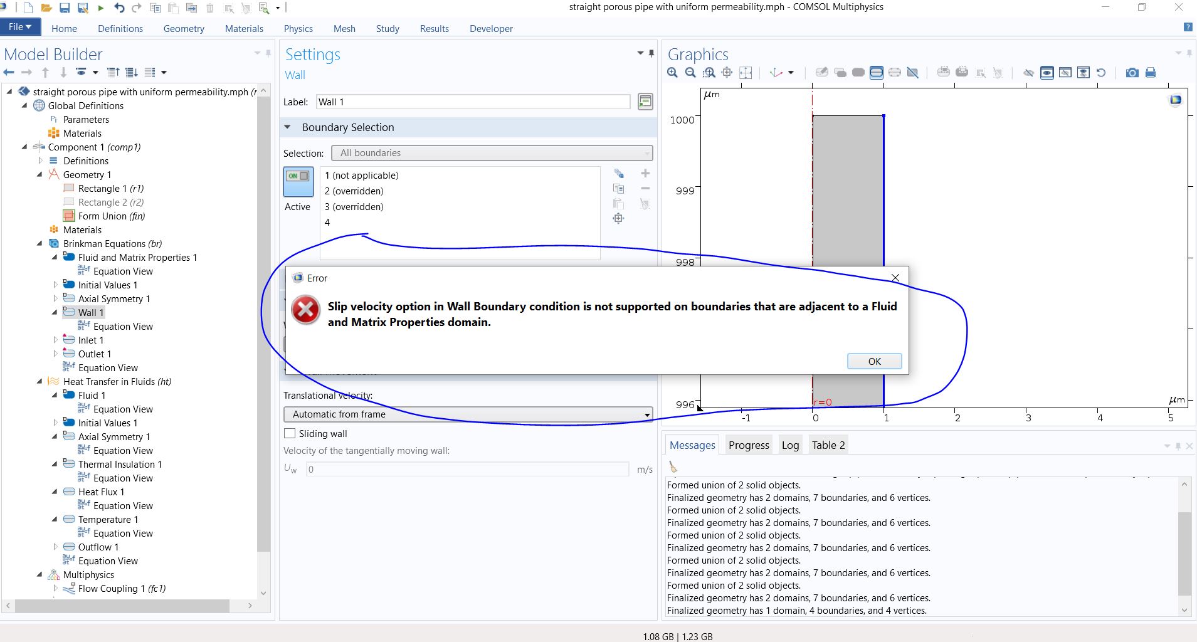Click the Zoom Box icon in Graphics
This screenshot has width=1197, height=642.
click(x=709, y=73)
